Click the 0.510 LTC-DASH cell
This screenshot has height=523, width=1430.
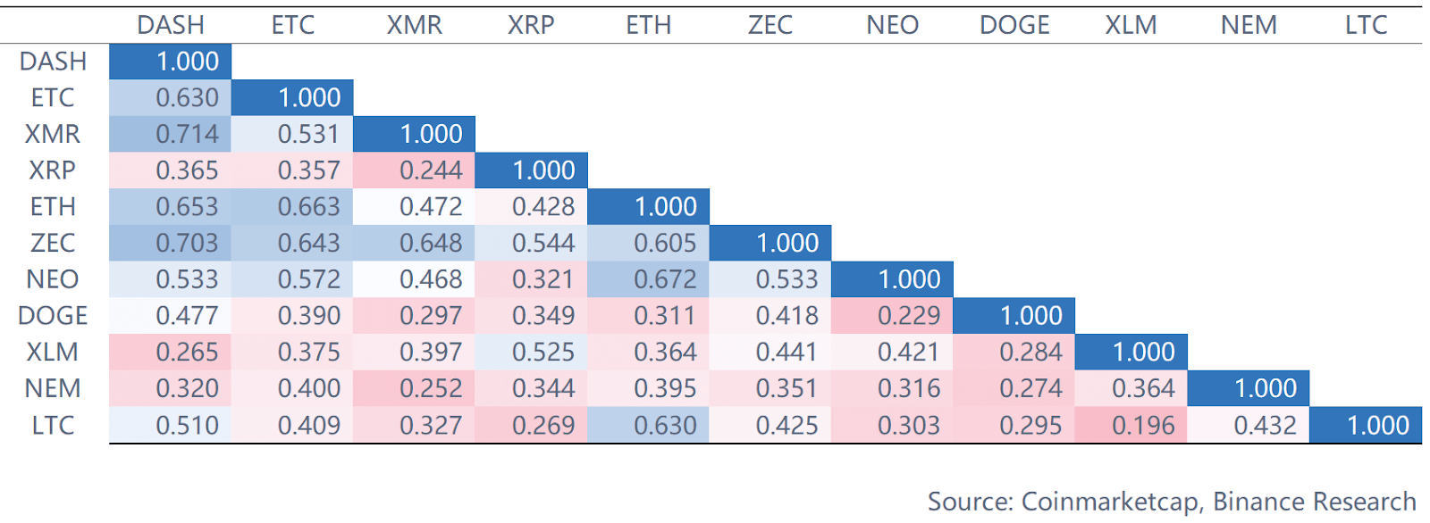coord(187,426)
